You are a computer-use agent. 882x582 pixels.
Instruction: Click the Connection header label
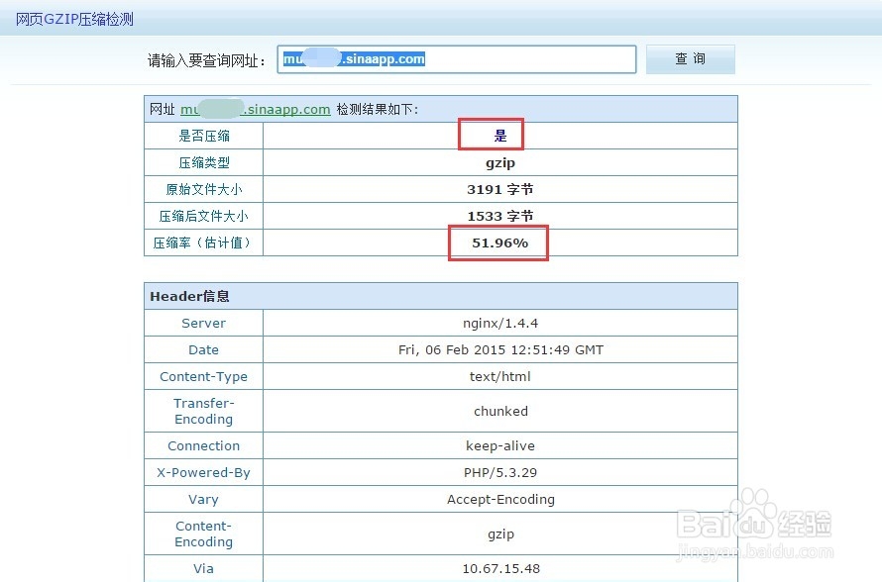203,445
